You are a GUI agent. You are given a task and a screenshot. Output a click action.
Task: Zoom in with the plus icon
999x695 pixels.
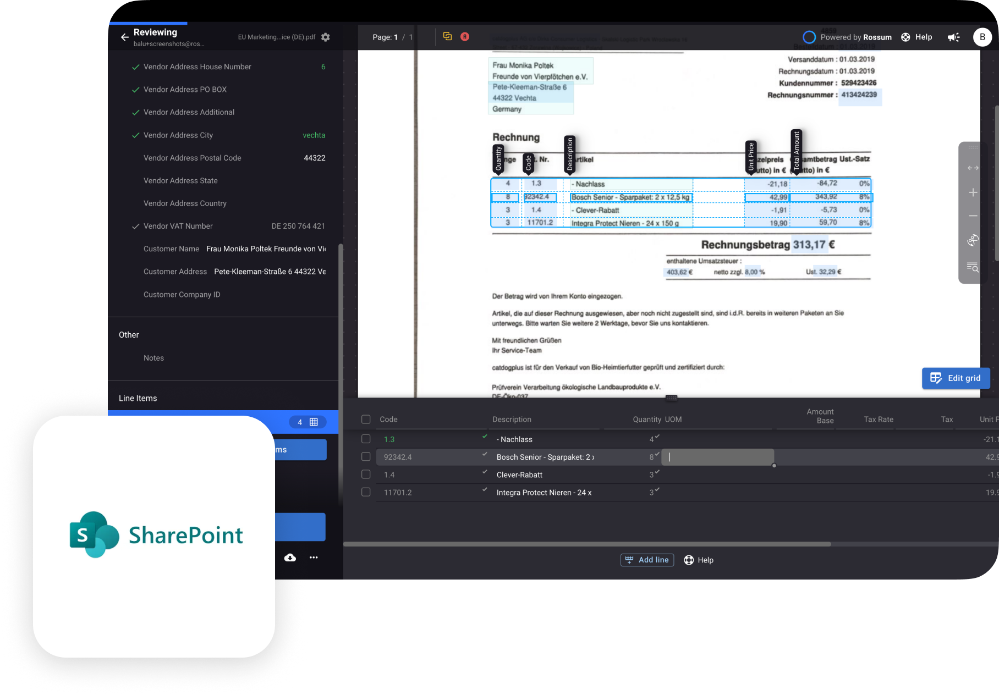973,192
